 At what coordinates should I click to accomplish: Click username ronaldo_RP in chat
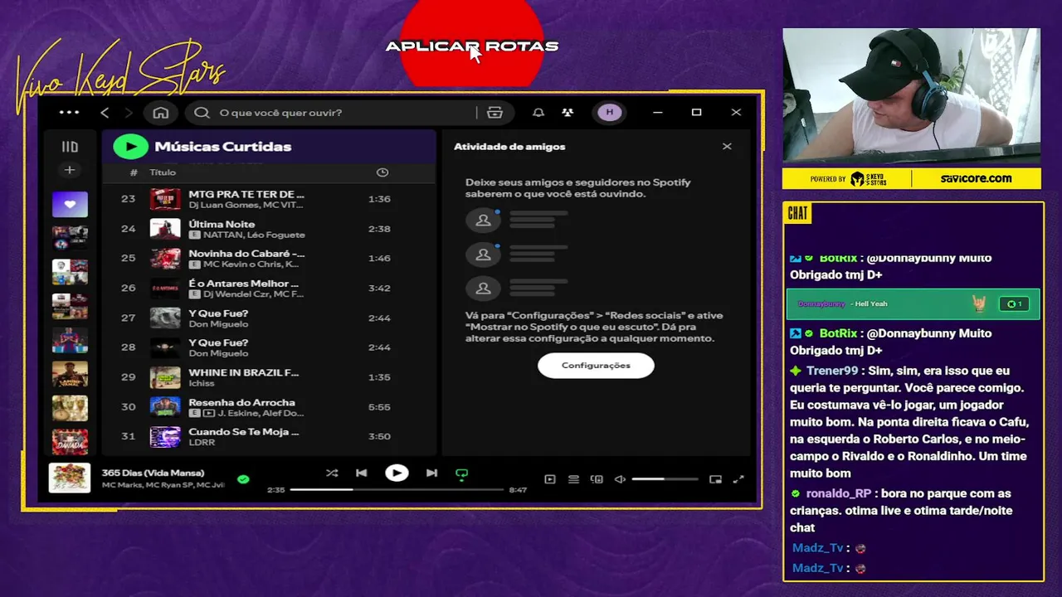pos(839,493)
